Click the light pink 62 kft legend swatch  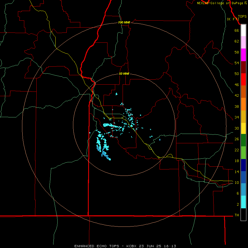(243, 42)
